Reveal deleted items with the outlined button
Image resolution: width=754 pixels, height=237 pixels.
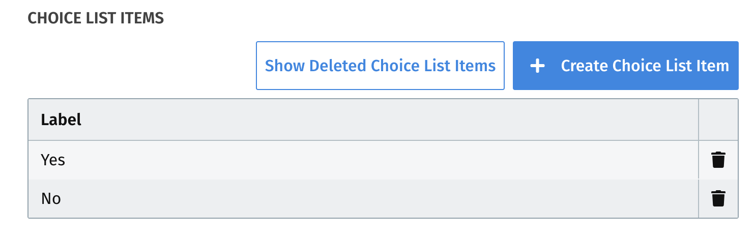pos(380,66)
